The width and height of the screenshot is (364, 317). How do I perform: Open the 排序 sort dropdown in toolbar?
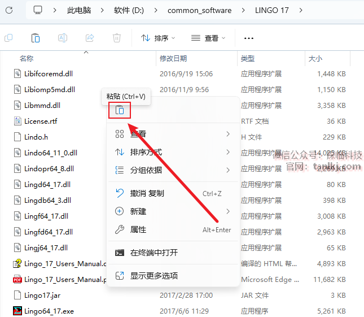coord(158,38)
